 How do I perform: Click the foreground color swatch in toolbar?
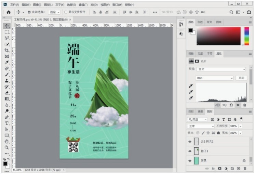coord(5,164)
